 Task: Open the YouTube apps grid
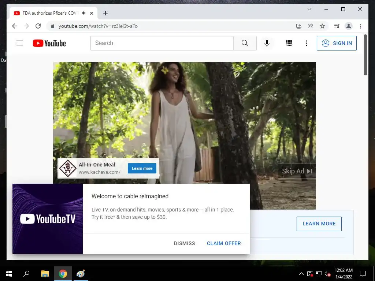(289, 43)
